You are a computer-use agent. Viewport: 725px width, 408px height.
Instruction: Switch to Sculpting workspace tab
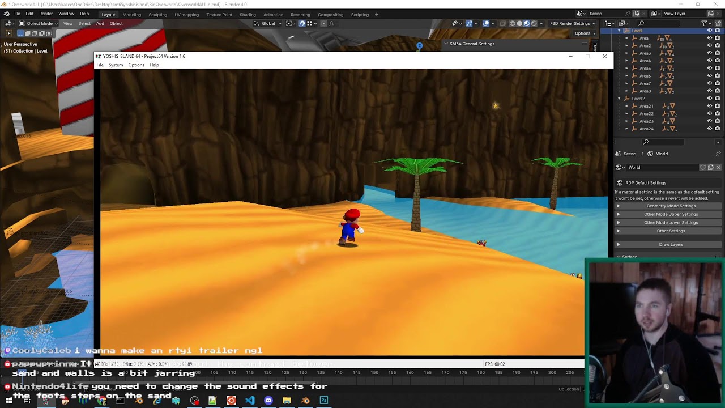[157, 15]
